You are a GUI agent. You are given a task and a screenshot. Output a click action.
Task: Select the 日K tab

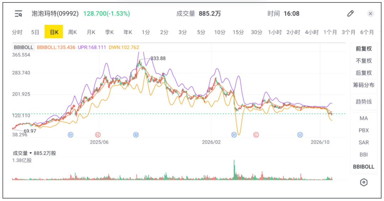coord(54,32)
